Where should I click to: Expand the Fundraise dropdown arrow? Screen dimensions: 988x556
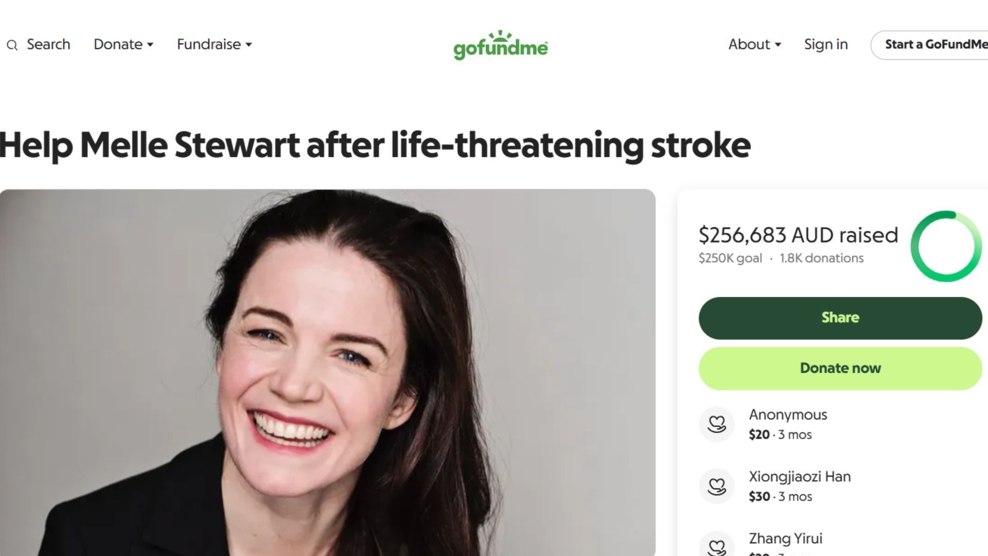coord(249,45)
